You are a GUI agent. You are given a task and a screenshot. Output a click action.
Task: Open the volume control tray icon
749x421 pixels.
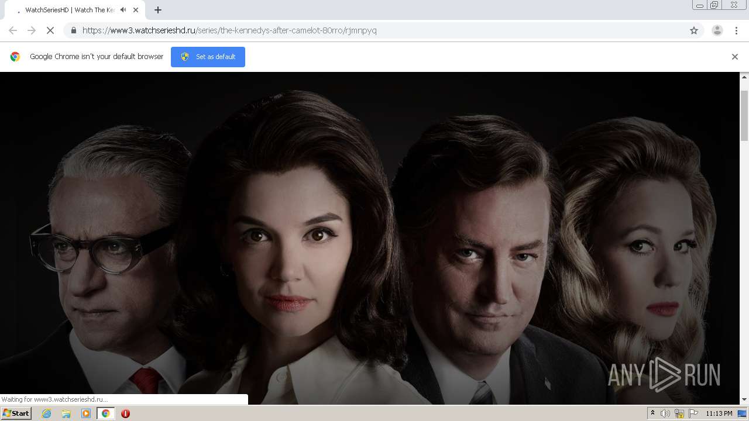pyautogui.click(x=665, y=413)
